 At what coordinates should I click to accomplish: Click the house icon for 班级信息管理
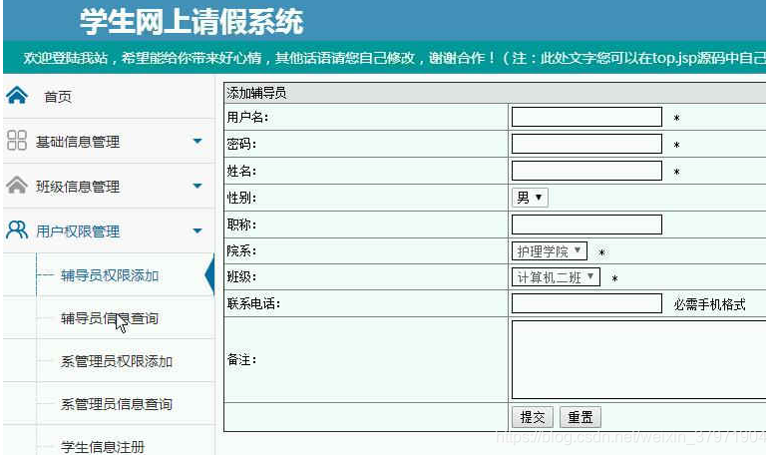click(17, 186)
